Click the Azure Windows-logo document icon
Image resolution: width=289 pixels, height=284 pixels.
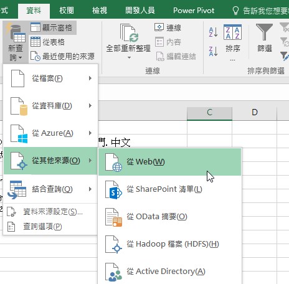19,134
